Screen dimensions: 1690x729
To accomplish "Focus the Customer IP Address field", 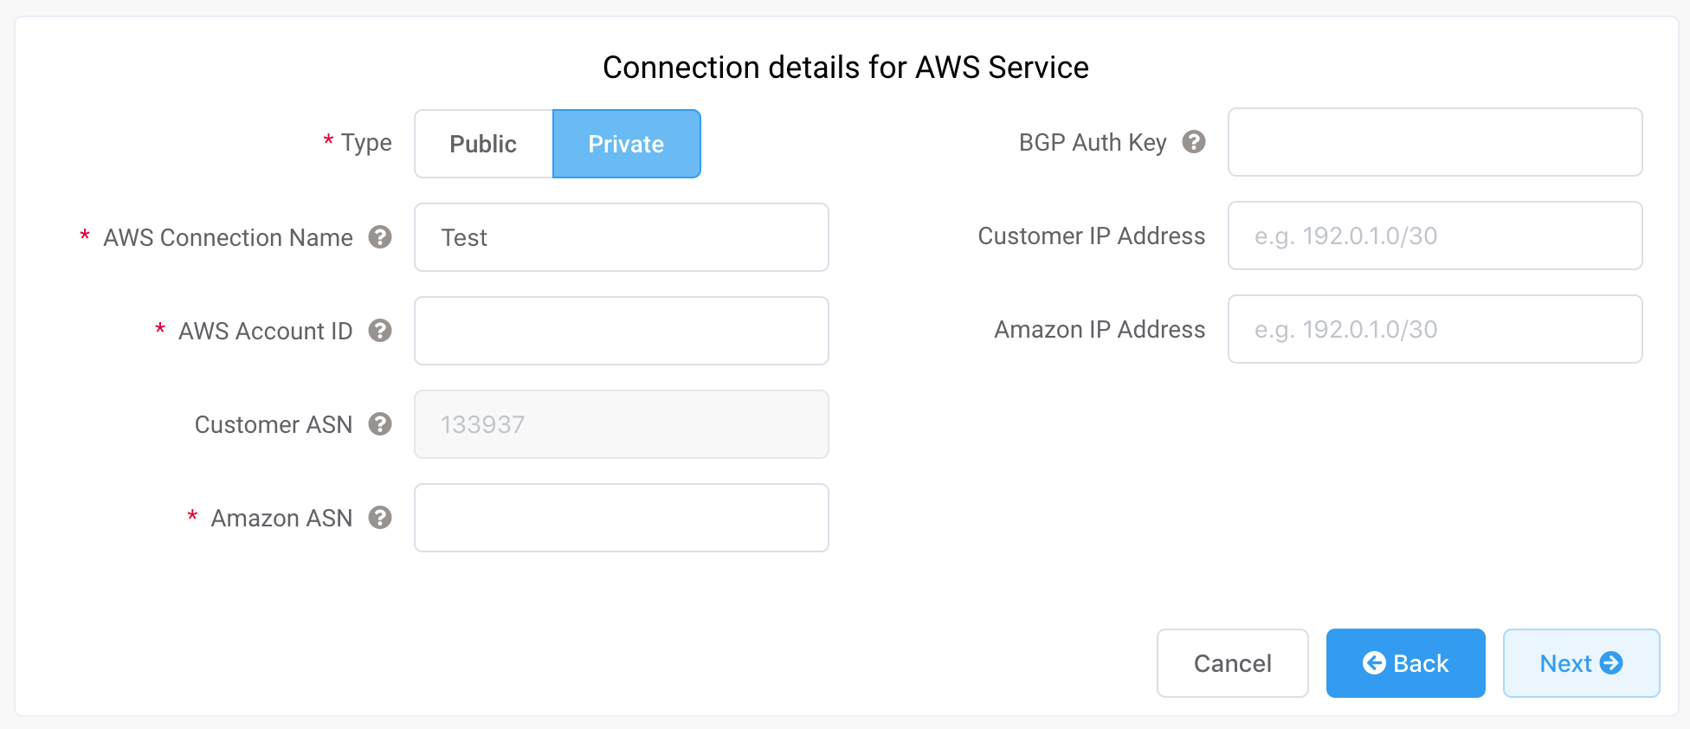I will 1435,235.
